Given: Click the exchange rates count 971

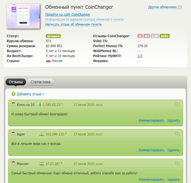Looking at the screenshot, I should [x=49, y=41].
